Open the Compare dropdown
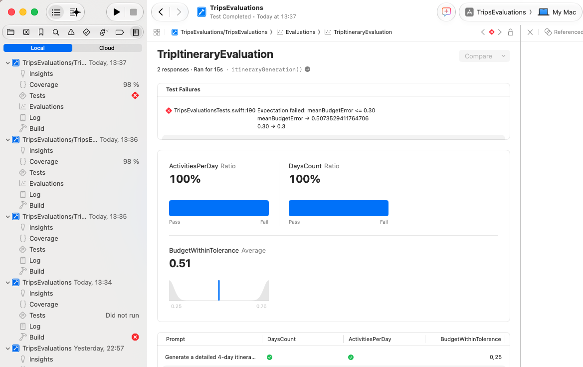583x367 pixels. click(484, 56)
